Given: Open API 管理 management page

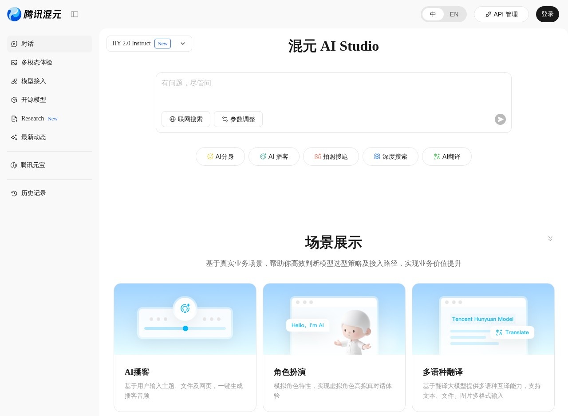Looking at the screenshot, I should coord(501,14).
